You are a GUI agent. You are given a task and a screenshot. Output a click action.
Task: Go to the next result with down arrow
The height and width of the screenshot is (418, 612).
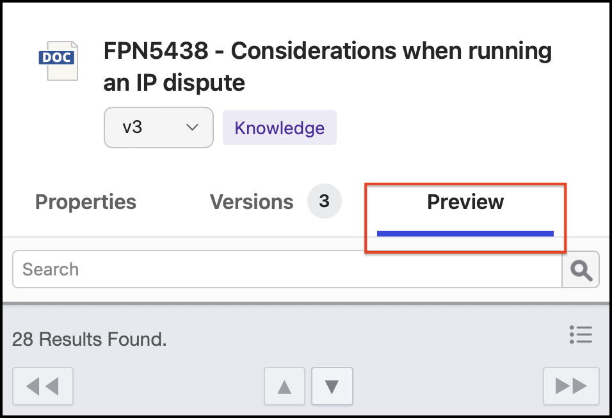tap(332, 386)
